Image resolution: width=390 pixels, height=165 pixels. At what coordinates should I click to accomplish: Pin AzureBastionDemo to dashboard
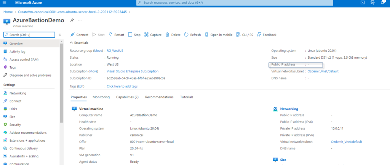pyautogui.click(x=72, y=20)
